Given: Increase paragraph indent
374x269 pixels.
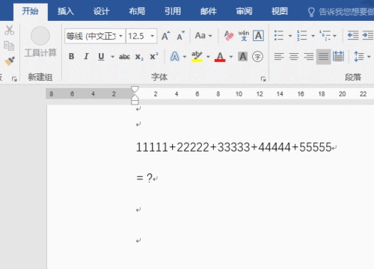Looking at the screenshot, I should click(368, 36).
